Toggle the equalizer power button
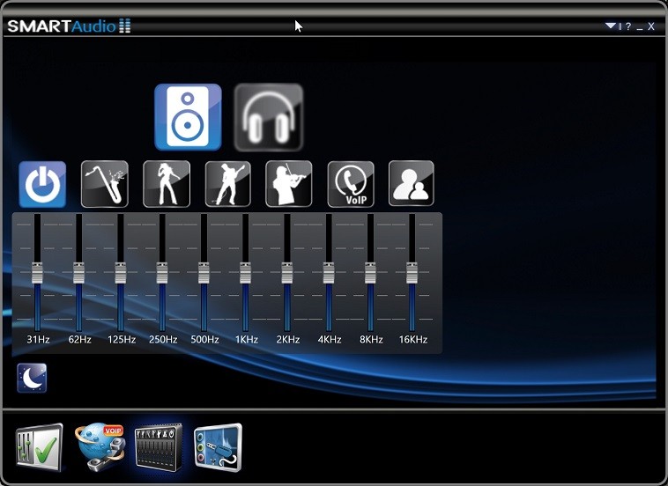This screenshot has width=668, height=486. [x=42, y=184]
